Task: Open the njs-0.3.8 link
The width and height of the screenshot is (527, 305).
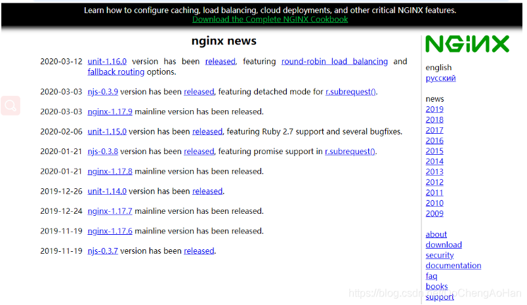Action: coord(103,152)
